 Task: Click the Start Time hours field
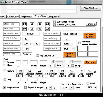24,24
